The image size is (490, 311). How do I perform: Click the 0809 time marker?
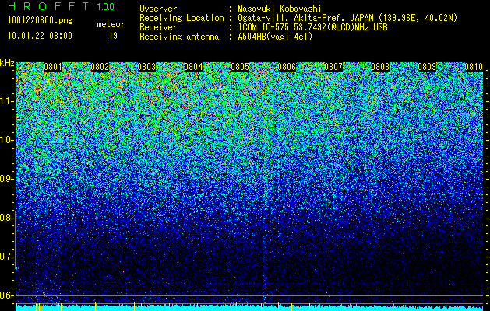pos(427,67)
